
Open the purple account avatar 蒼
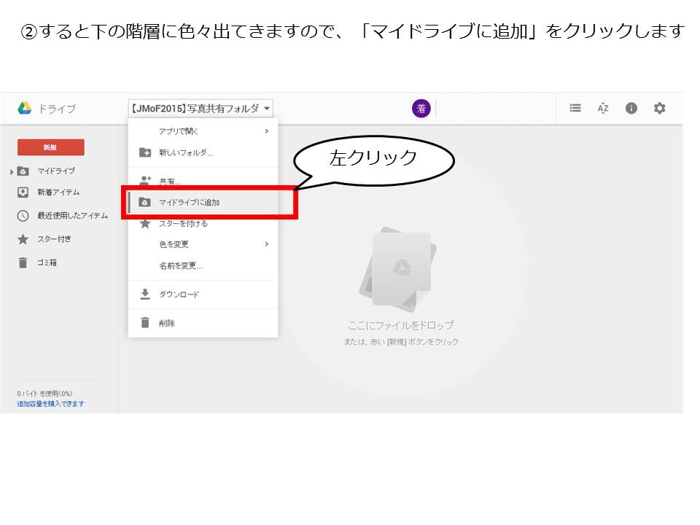(x=421, y=109)
